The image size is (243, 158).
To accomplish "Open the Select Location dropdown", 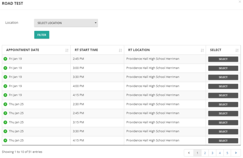I will click(66, 23).
